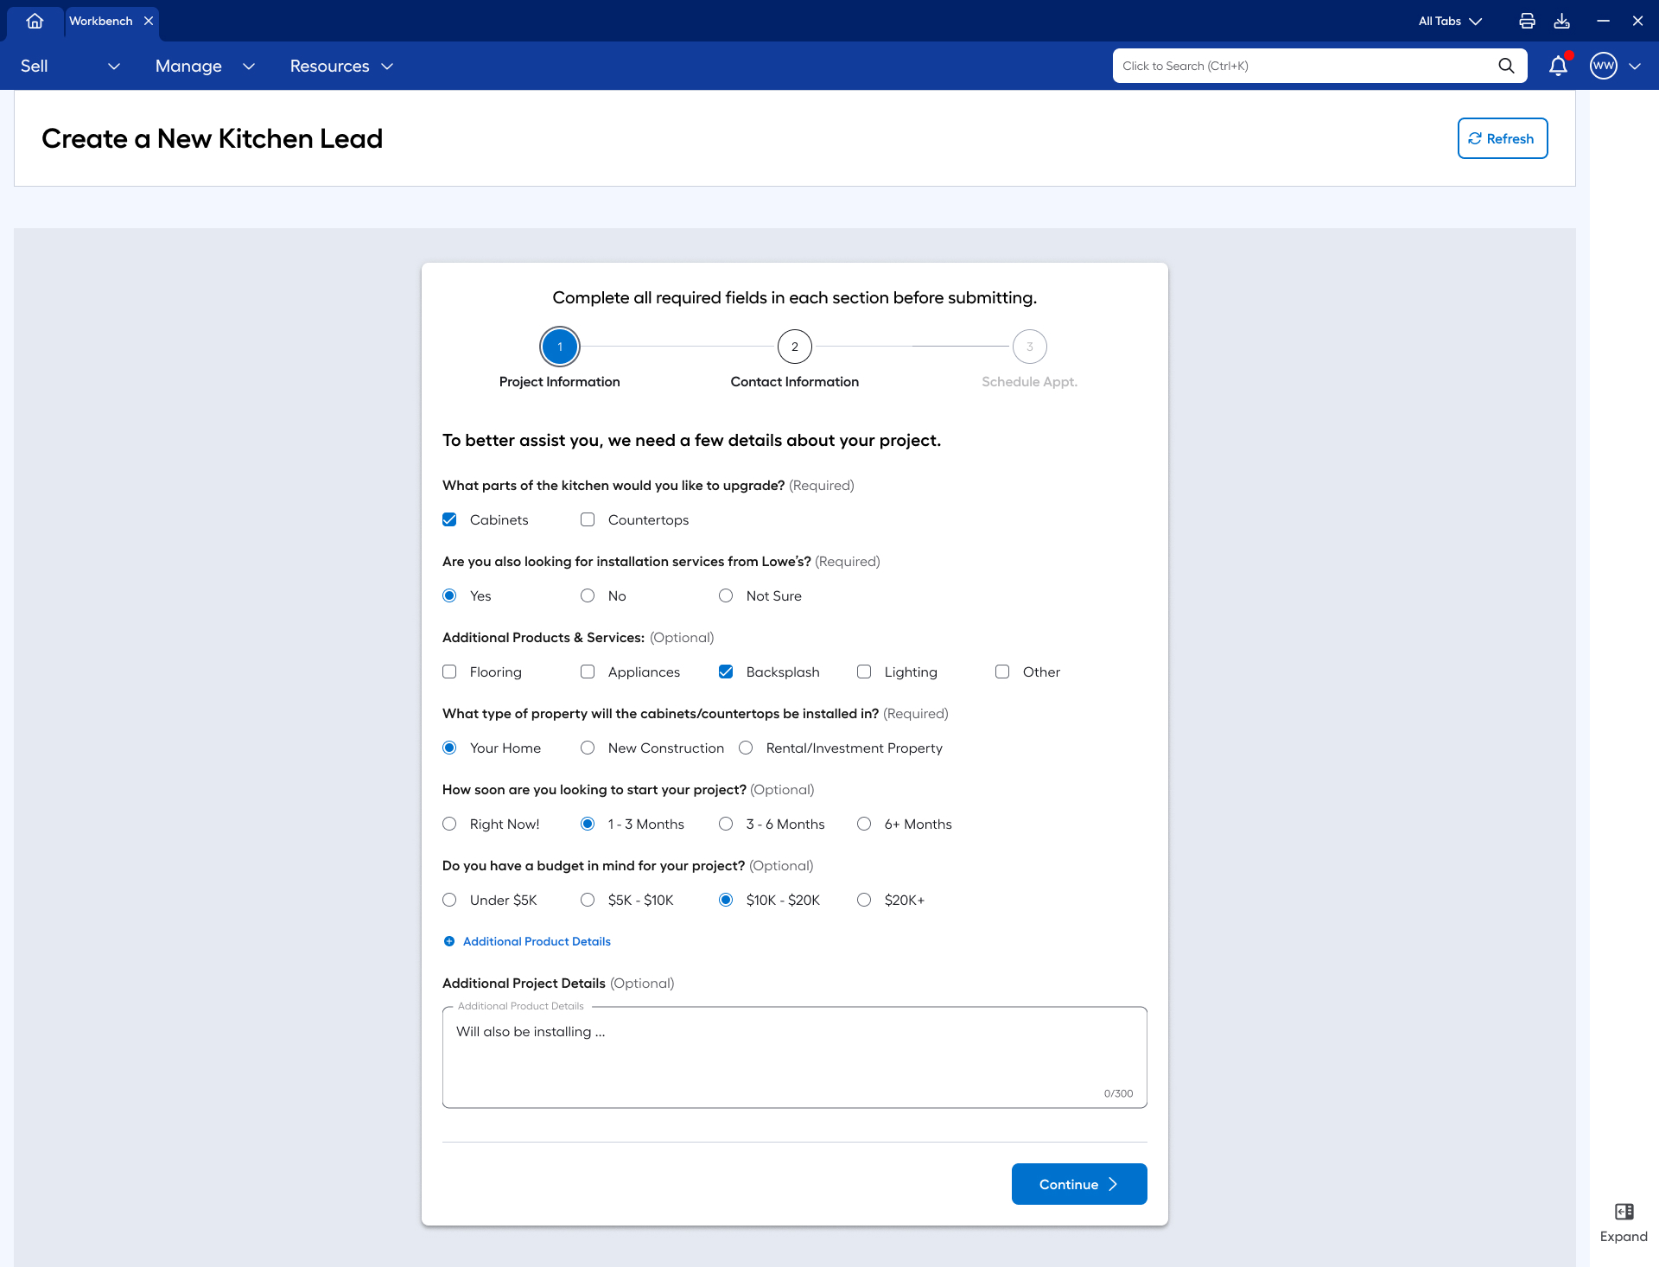Open the user account dropdown chevron
Image resolution: width=1659 pixels, height=1267 pixels.
coord(1635,66)
